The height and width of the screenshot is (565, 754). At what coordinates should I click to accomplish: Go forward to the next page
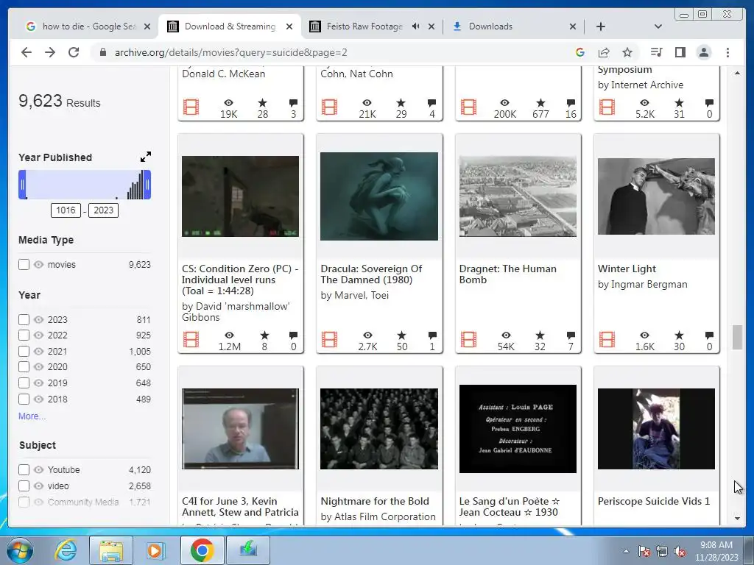(x=50, y=52)
